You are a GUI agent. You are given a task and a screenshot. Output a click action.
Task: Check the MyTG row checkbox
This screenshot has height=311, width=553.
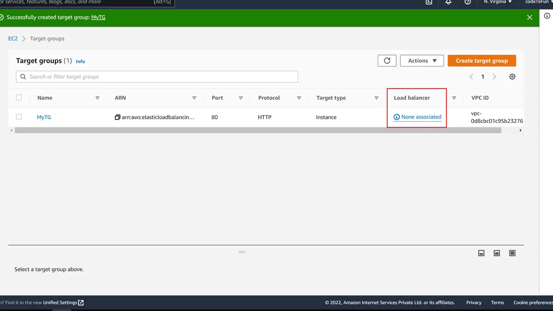tap(19, 117)
